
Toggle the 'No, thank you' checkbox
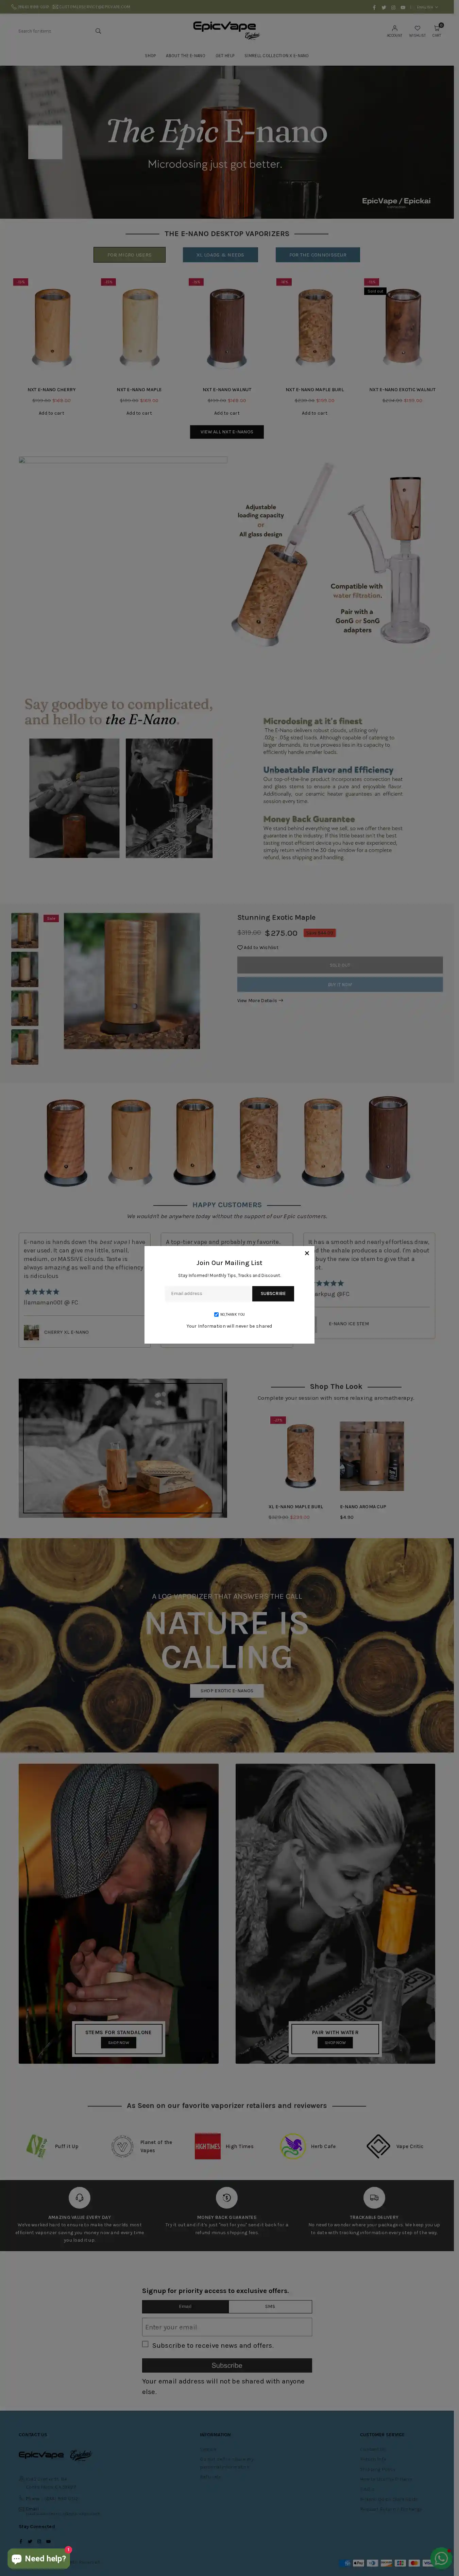point(216,1314)
